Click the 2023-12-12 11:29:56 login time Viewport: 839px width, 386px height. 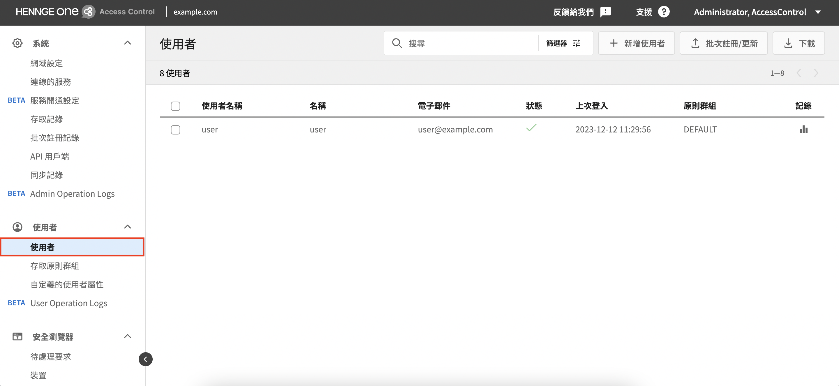[x=613, y=129]
